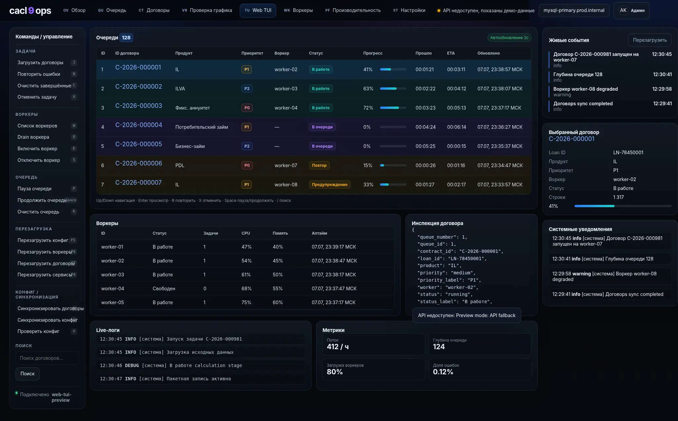
Task: Toggle the Автообновление 2с indicator
Action: pos(509,38)
